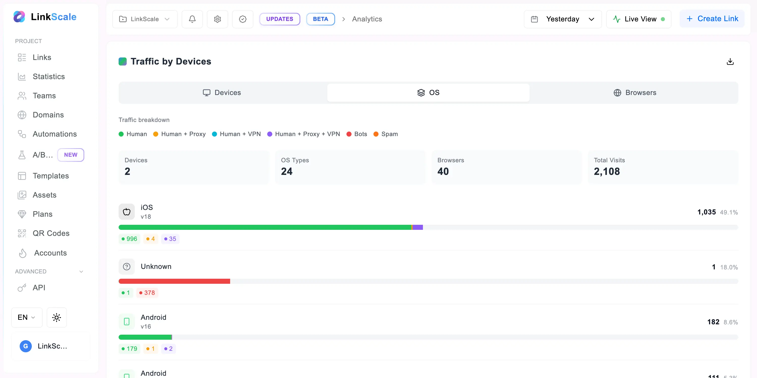The height and width of the screenshot is (378, 757).
Task: Switch to the Devices tab
Action: point(222,92)
